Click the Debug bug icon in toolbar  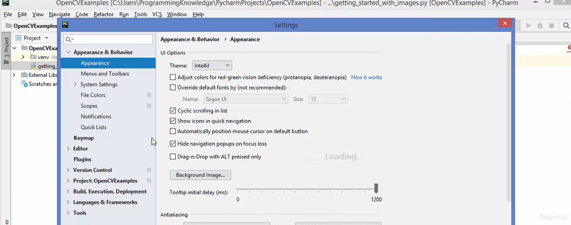pyautogui.click(x=540, y=26)
